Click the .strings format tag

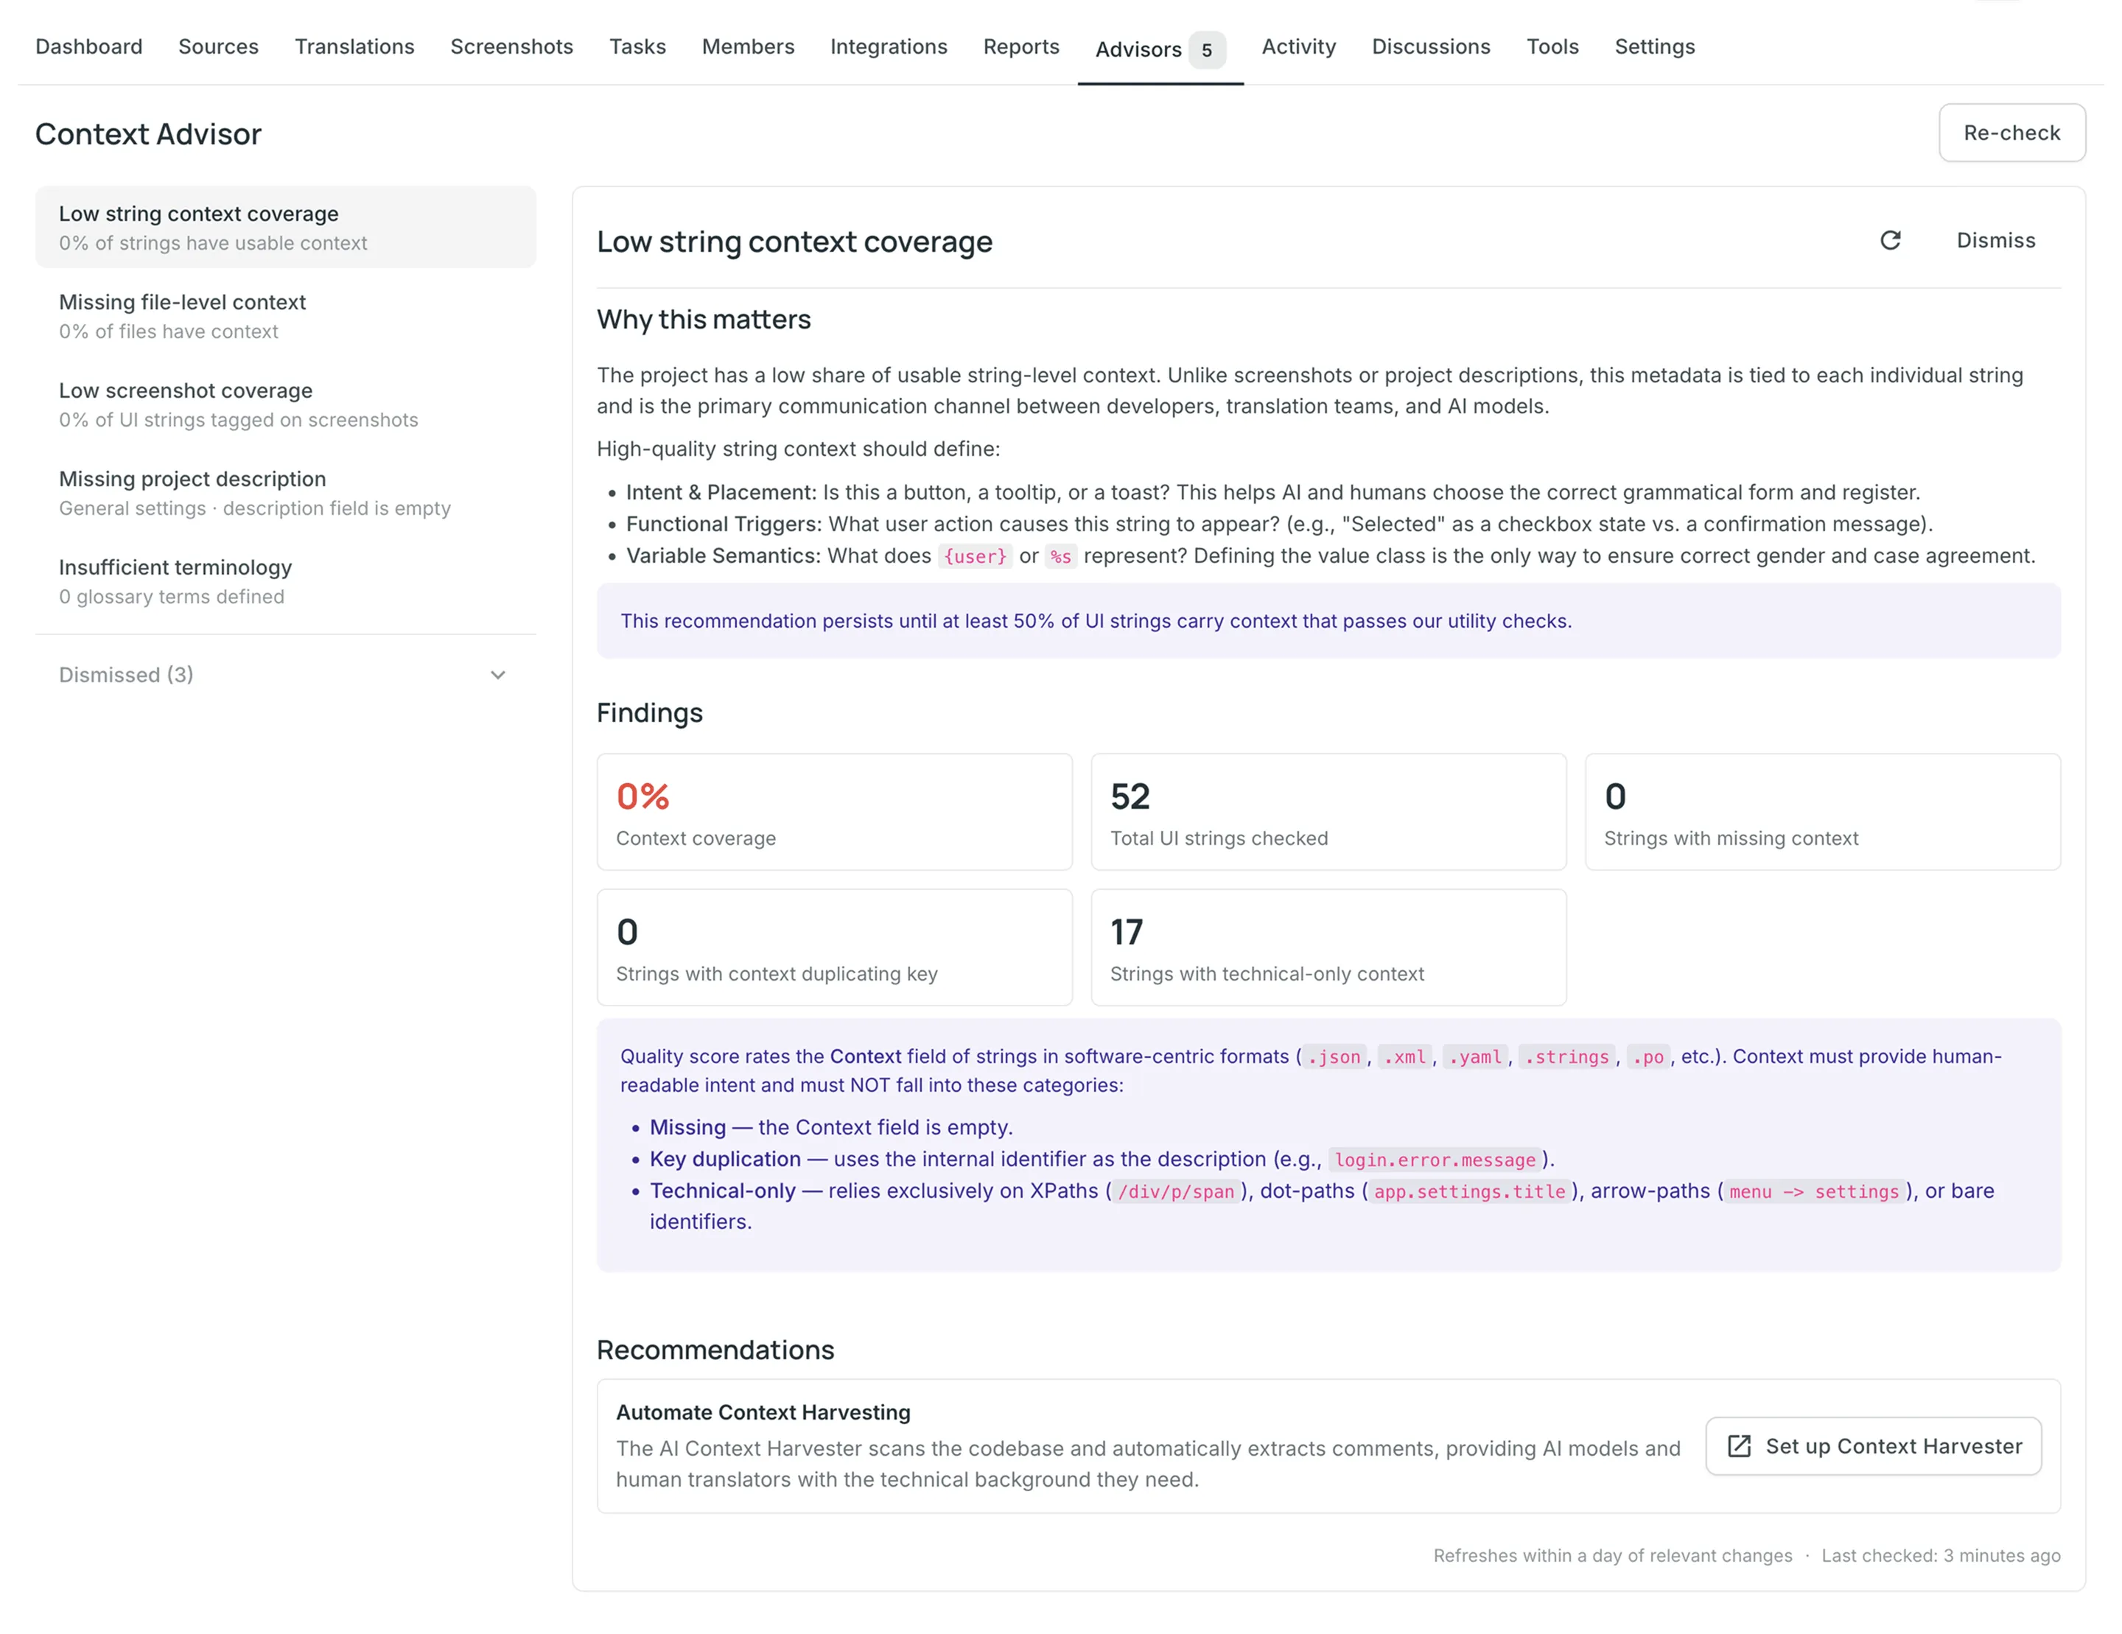coord(1566,1057)
